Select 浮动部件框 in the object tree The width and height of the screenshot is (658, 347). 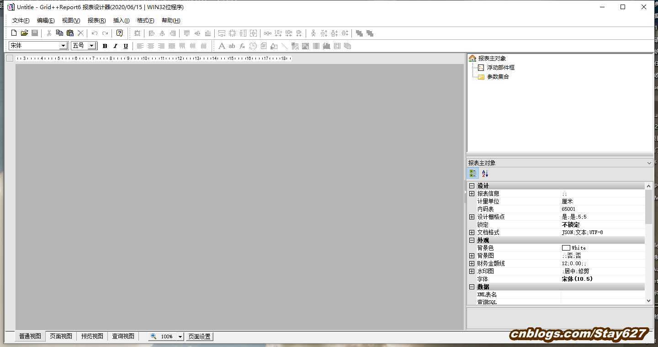point(500,67)
